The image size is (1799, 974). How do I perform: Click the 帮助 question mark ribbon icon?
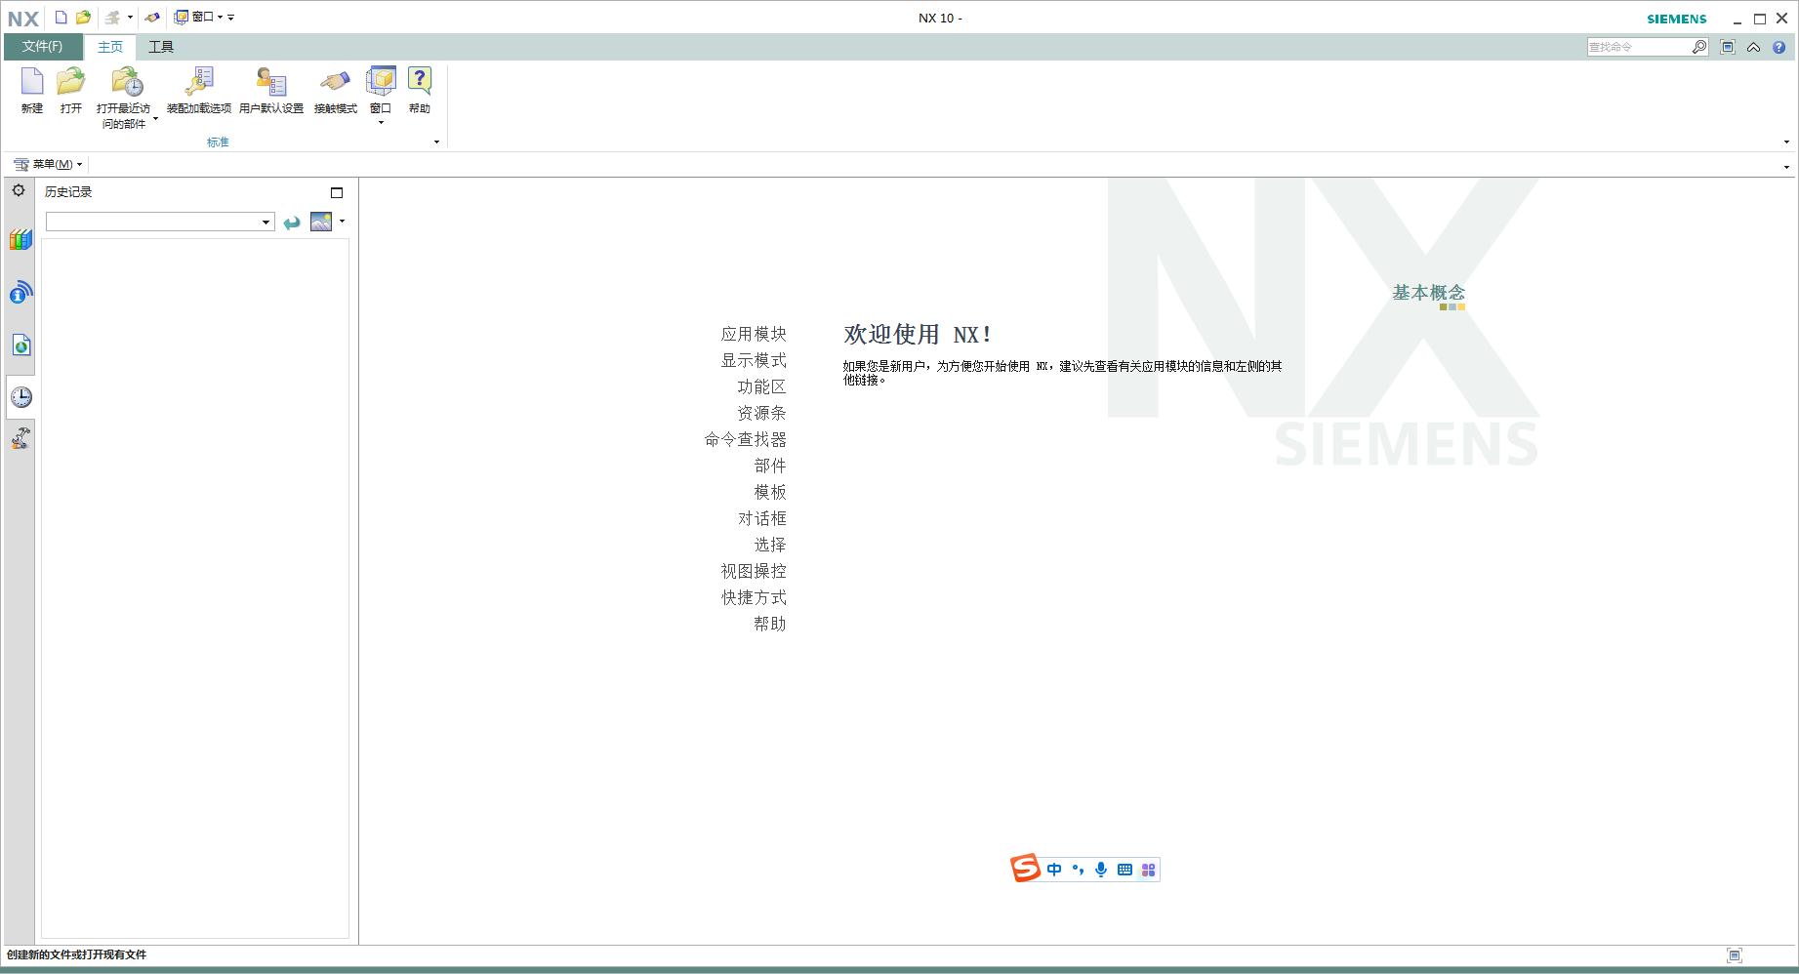click(420, 82)
